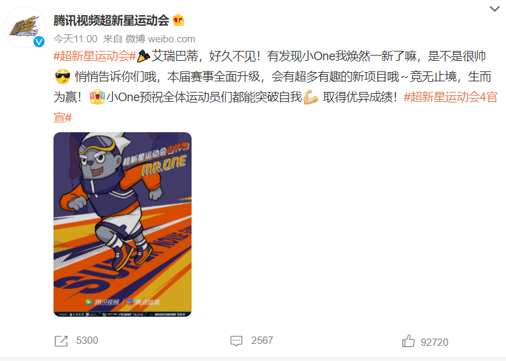Screen dimensions: 506x361
Task: Toggle the thumbs-up like icon
Action: [x=408, y=341]
